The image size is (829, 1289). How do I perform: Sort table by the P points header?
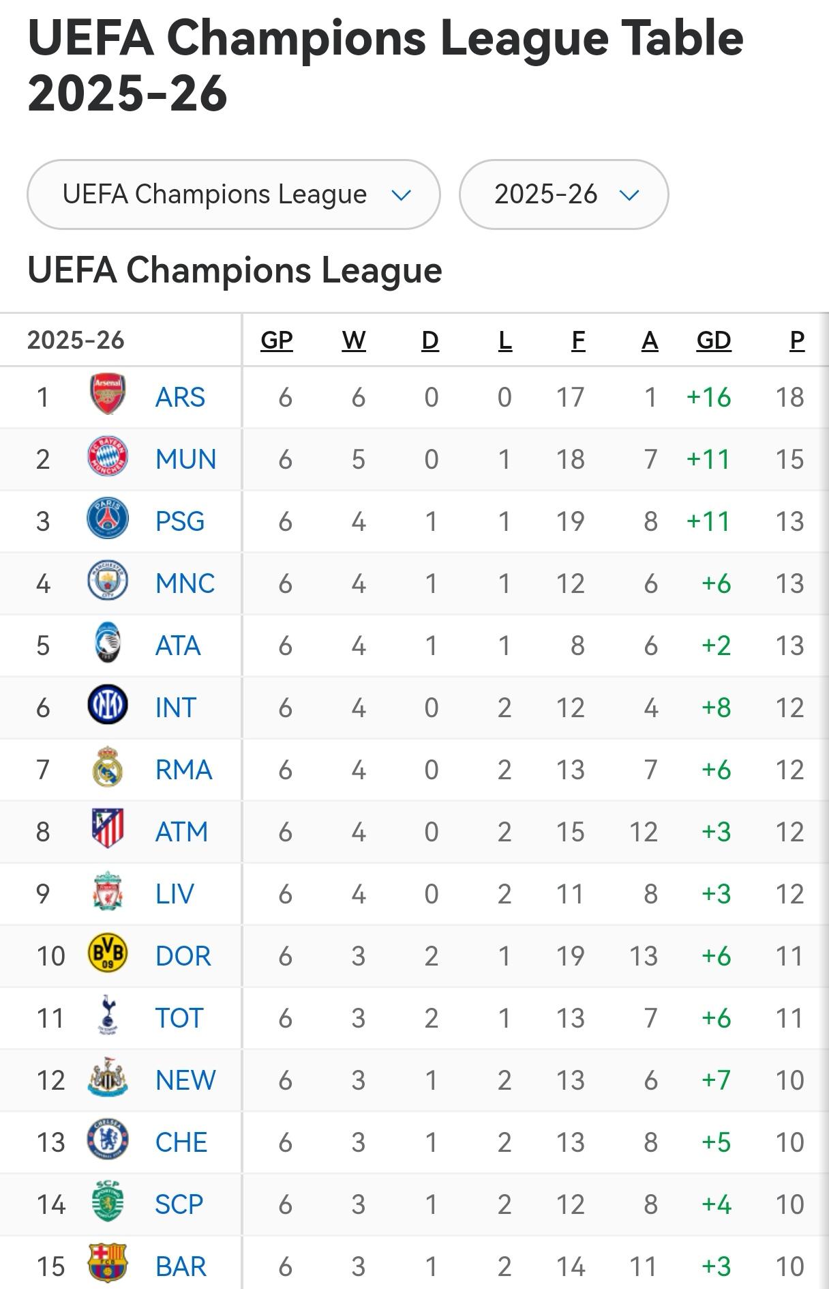coord(797,341)
